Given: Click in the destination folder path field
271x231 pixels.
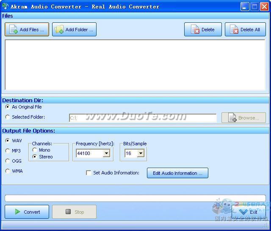Looking at the screenshot, I should click(143, 118).
